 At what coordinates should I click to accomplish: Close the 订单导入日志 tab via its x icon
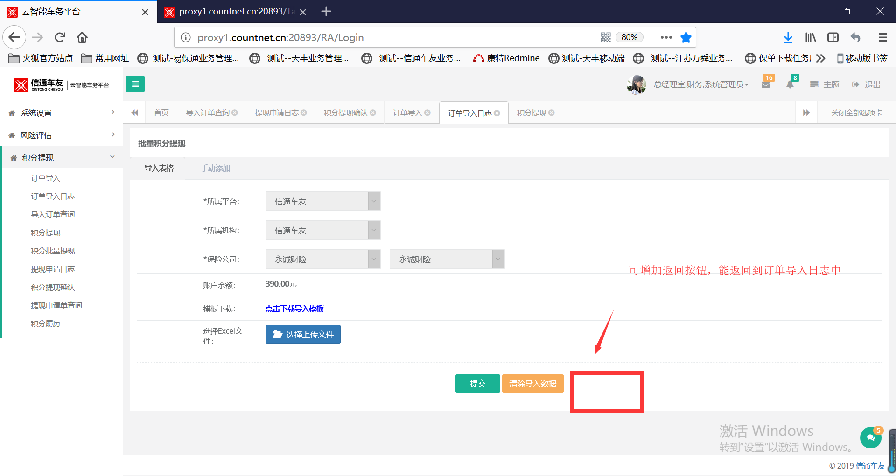[x=497, y=113]
